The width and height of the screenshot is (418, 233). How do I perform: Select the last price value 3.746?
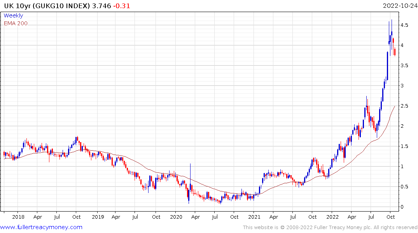point(101,6)
